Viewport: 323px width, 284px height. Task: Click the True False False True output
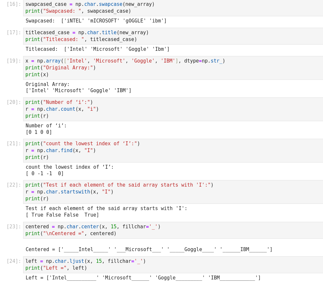[x=62, y=215]
